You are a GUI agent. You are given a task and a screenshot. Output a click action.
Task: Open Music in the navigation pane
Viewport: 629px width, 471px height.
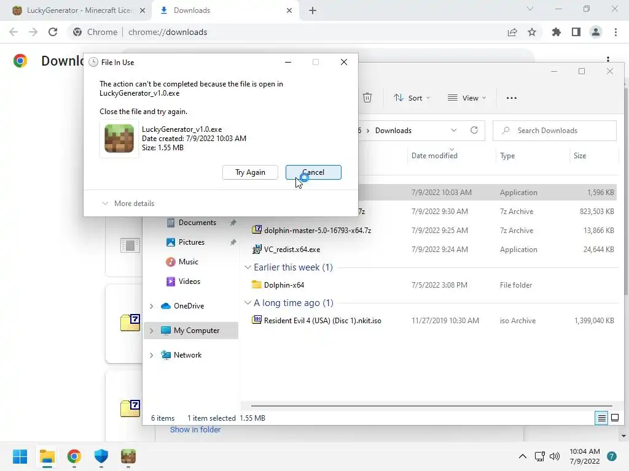click(188, 262)
